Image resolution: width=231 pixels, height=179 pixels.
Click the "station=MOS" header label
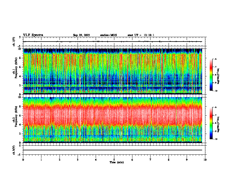coord(108,35)
